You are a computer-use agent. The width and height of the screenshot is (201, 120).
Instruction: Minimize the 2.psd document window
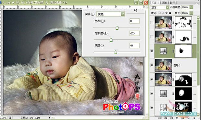[136, 3]
